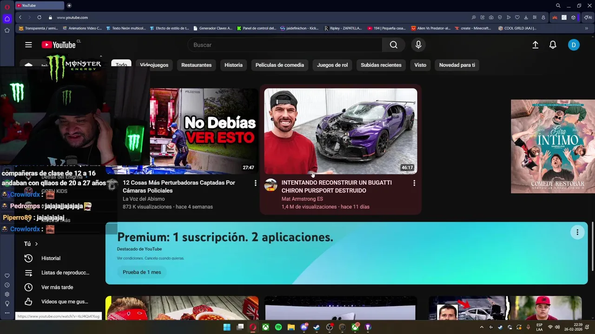Select the Visto filter chip

tap(420, 65)
